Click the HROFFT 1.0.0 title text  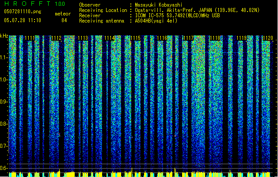click(35, 4)
